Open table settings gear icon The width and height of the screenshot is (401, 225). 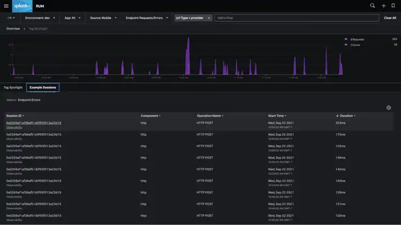[389, 108]
